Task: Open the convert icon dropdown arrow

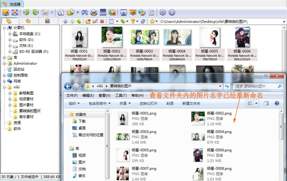Action: pos(77,12)
